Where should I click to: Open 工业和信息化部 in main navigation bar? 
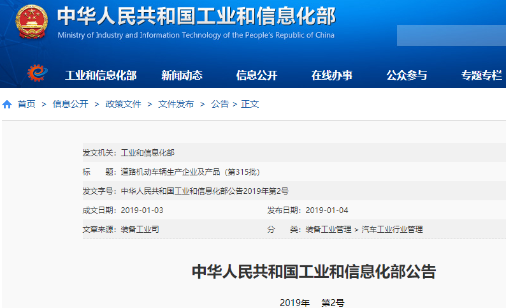[101, 75]
